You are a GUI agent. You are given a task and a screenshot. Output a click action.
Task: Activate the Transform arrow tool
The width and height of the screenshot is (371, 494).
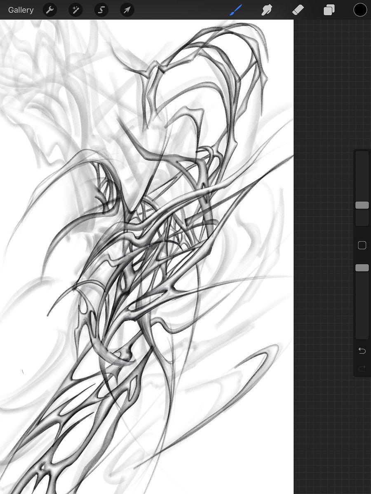(127, 10)
